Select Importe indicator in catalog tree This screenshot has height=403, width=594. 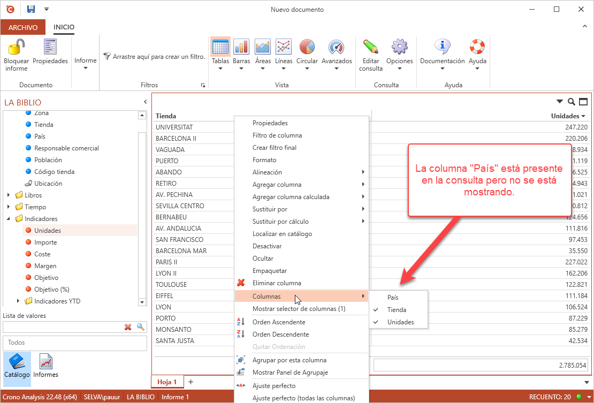(x=45, y=242)
